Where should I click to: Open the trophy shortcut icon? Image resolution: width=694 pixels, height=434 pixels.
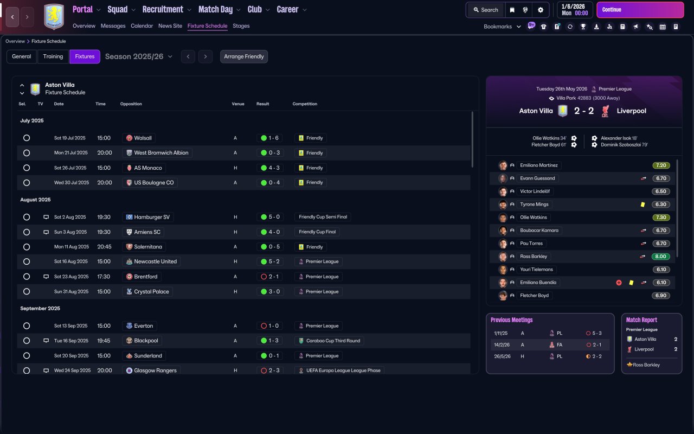pyautogui.click(x=583, y=27)
